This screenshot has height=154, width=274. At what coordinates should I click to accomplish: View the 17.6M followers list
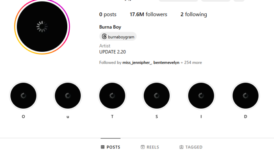[x=149, y=14]
